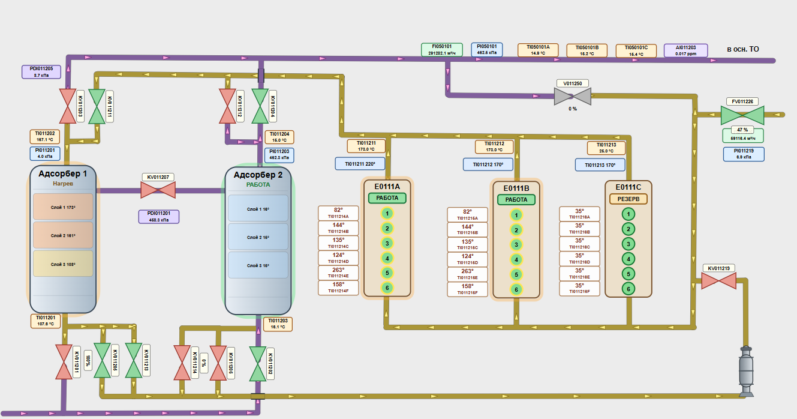Select heater element 1 in E0111A
Screen dimensions: 797x419
[x=387, y=213]
